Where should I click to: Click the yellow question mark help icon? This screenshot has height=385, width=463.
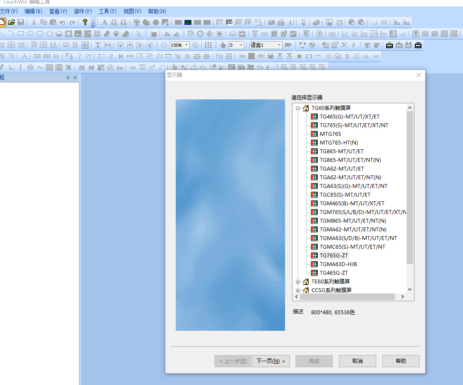click(x=85, y=22)
